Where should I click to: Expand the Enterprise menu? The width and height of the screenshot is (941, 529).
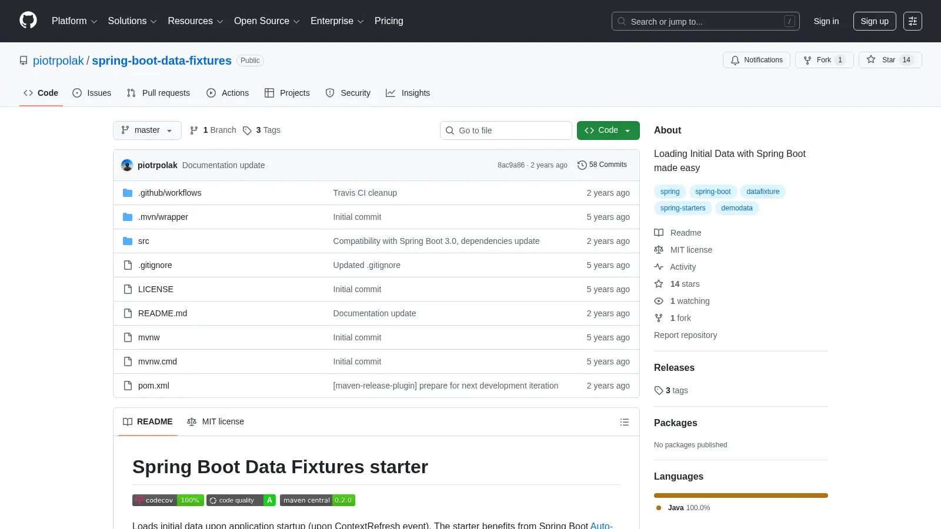point(337,21)
